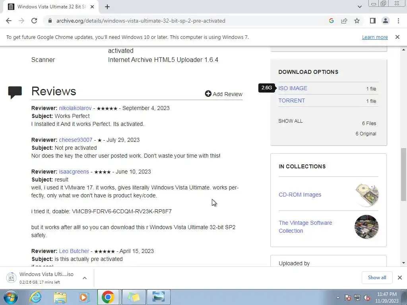This screenshot has height=305, width=407.
Task: Share this page icon
Action: click(x=344, y=21)
